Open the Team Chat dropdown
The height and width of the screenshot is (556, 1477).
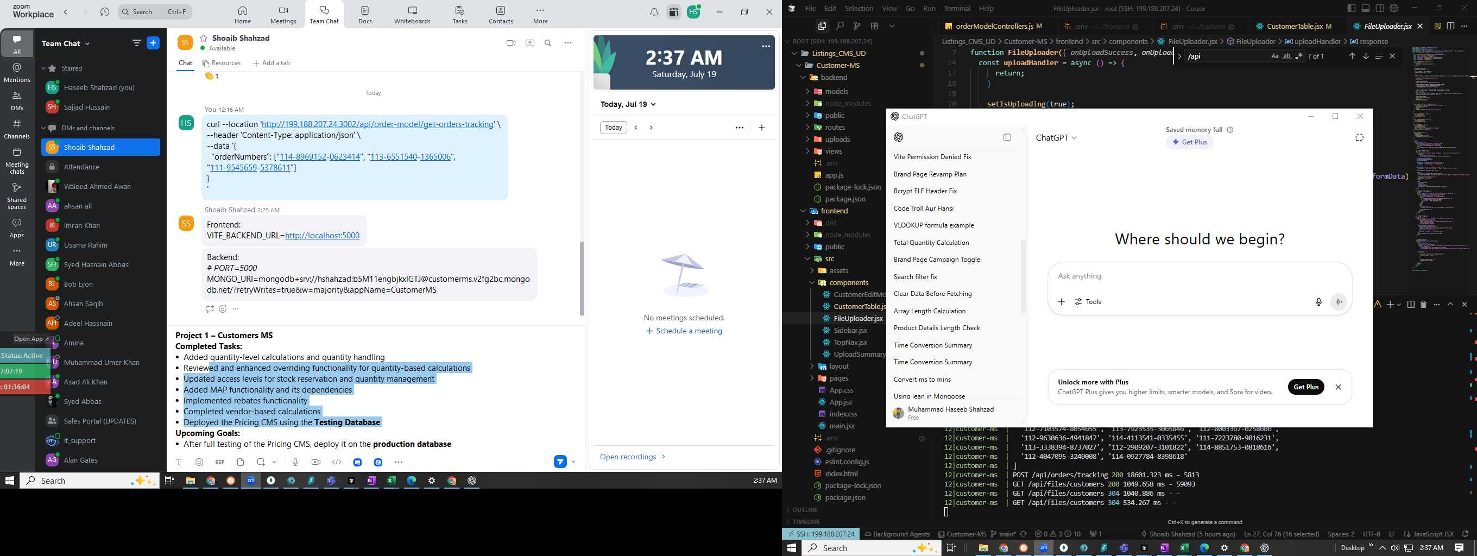pyautogui.click(x=66, y=43)
